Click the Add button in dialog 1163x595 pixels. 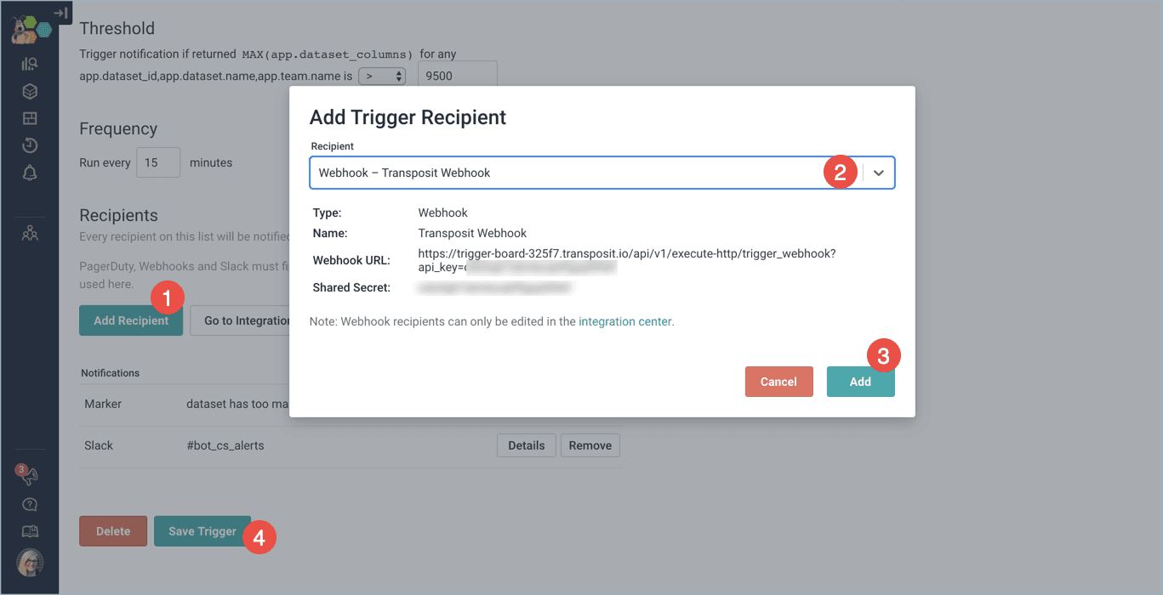coord(860,382)
